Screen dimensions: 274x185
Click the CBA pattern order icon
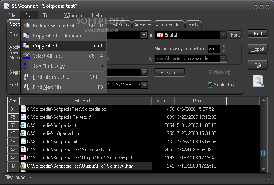[x=160, y=58]
